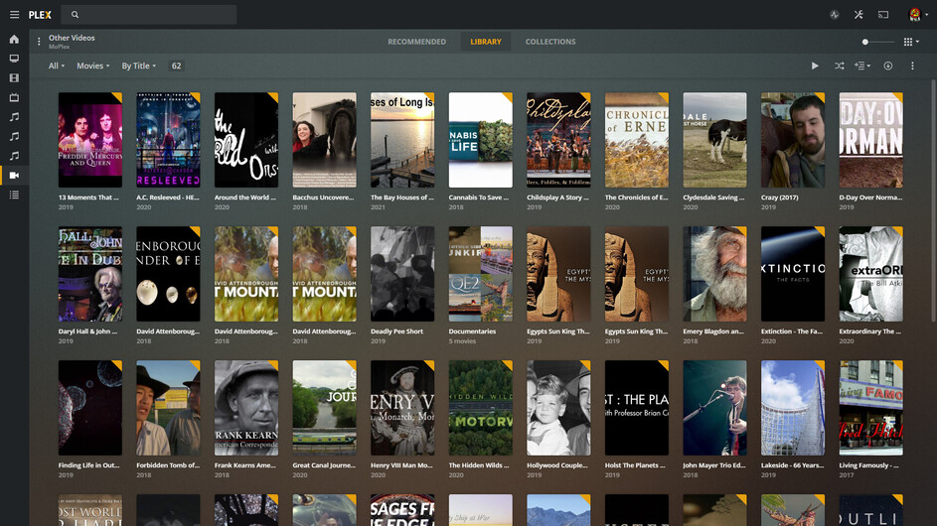Image resolution: width=937 pixels, height=526 pixels.
Task: Focus the search field in the top bar
Action: coord(149,14)
